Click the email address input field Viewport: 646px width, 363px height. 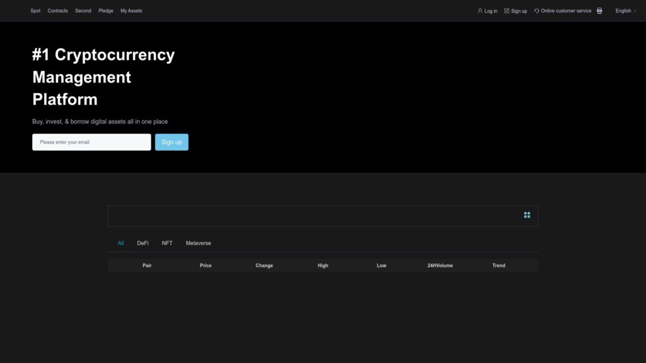[x=91, y=142]
